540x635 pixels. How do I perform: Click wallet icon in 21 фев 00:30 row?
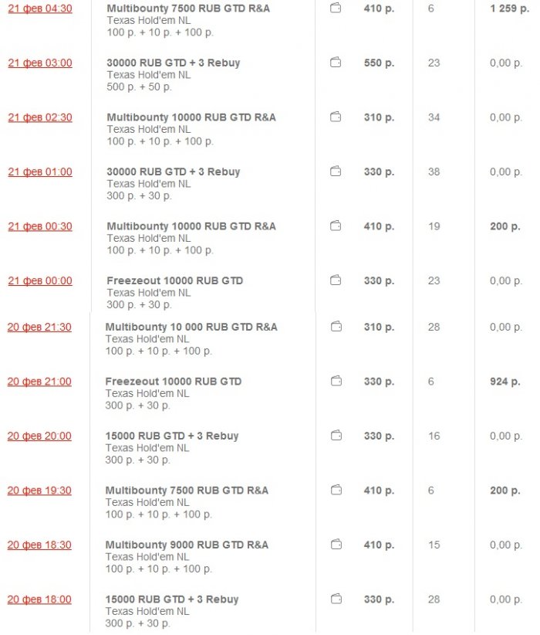click(x=336, y=226)
